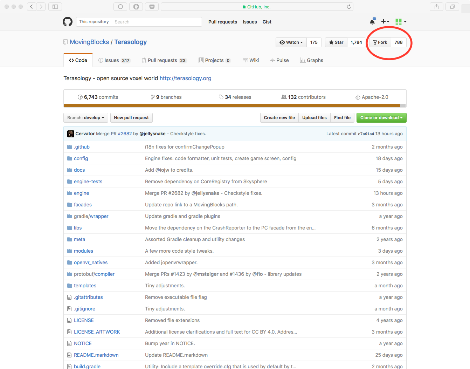This screenshot has height=369, width=470.
Task: Open new tab with plus button
Action: tap(466, 9)
